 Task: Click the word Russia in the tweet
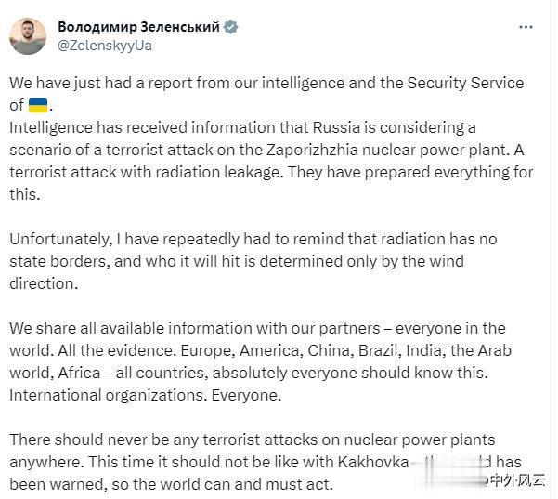click(336, 127)
